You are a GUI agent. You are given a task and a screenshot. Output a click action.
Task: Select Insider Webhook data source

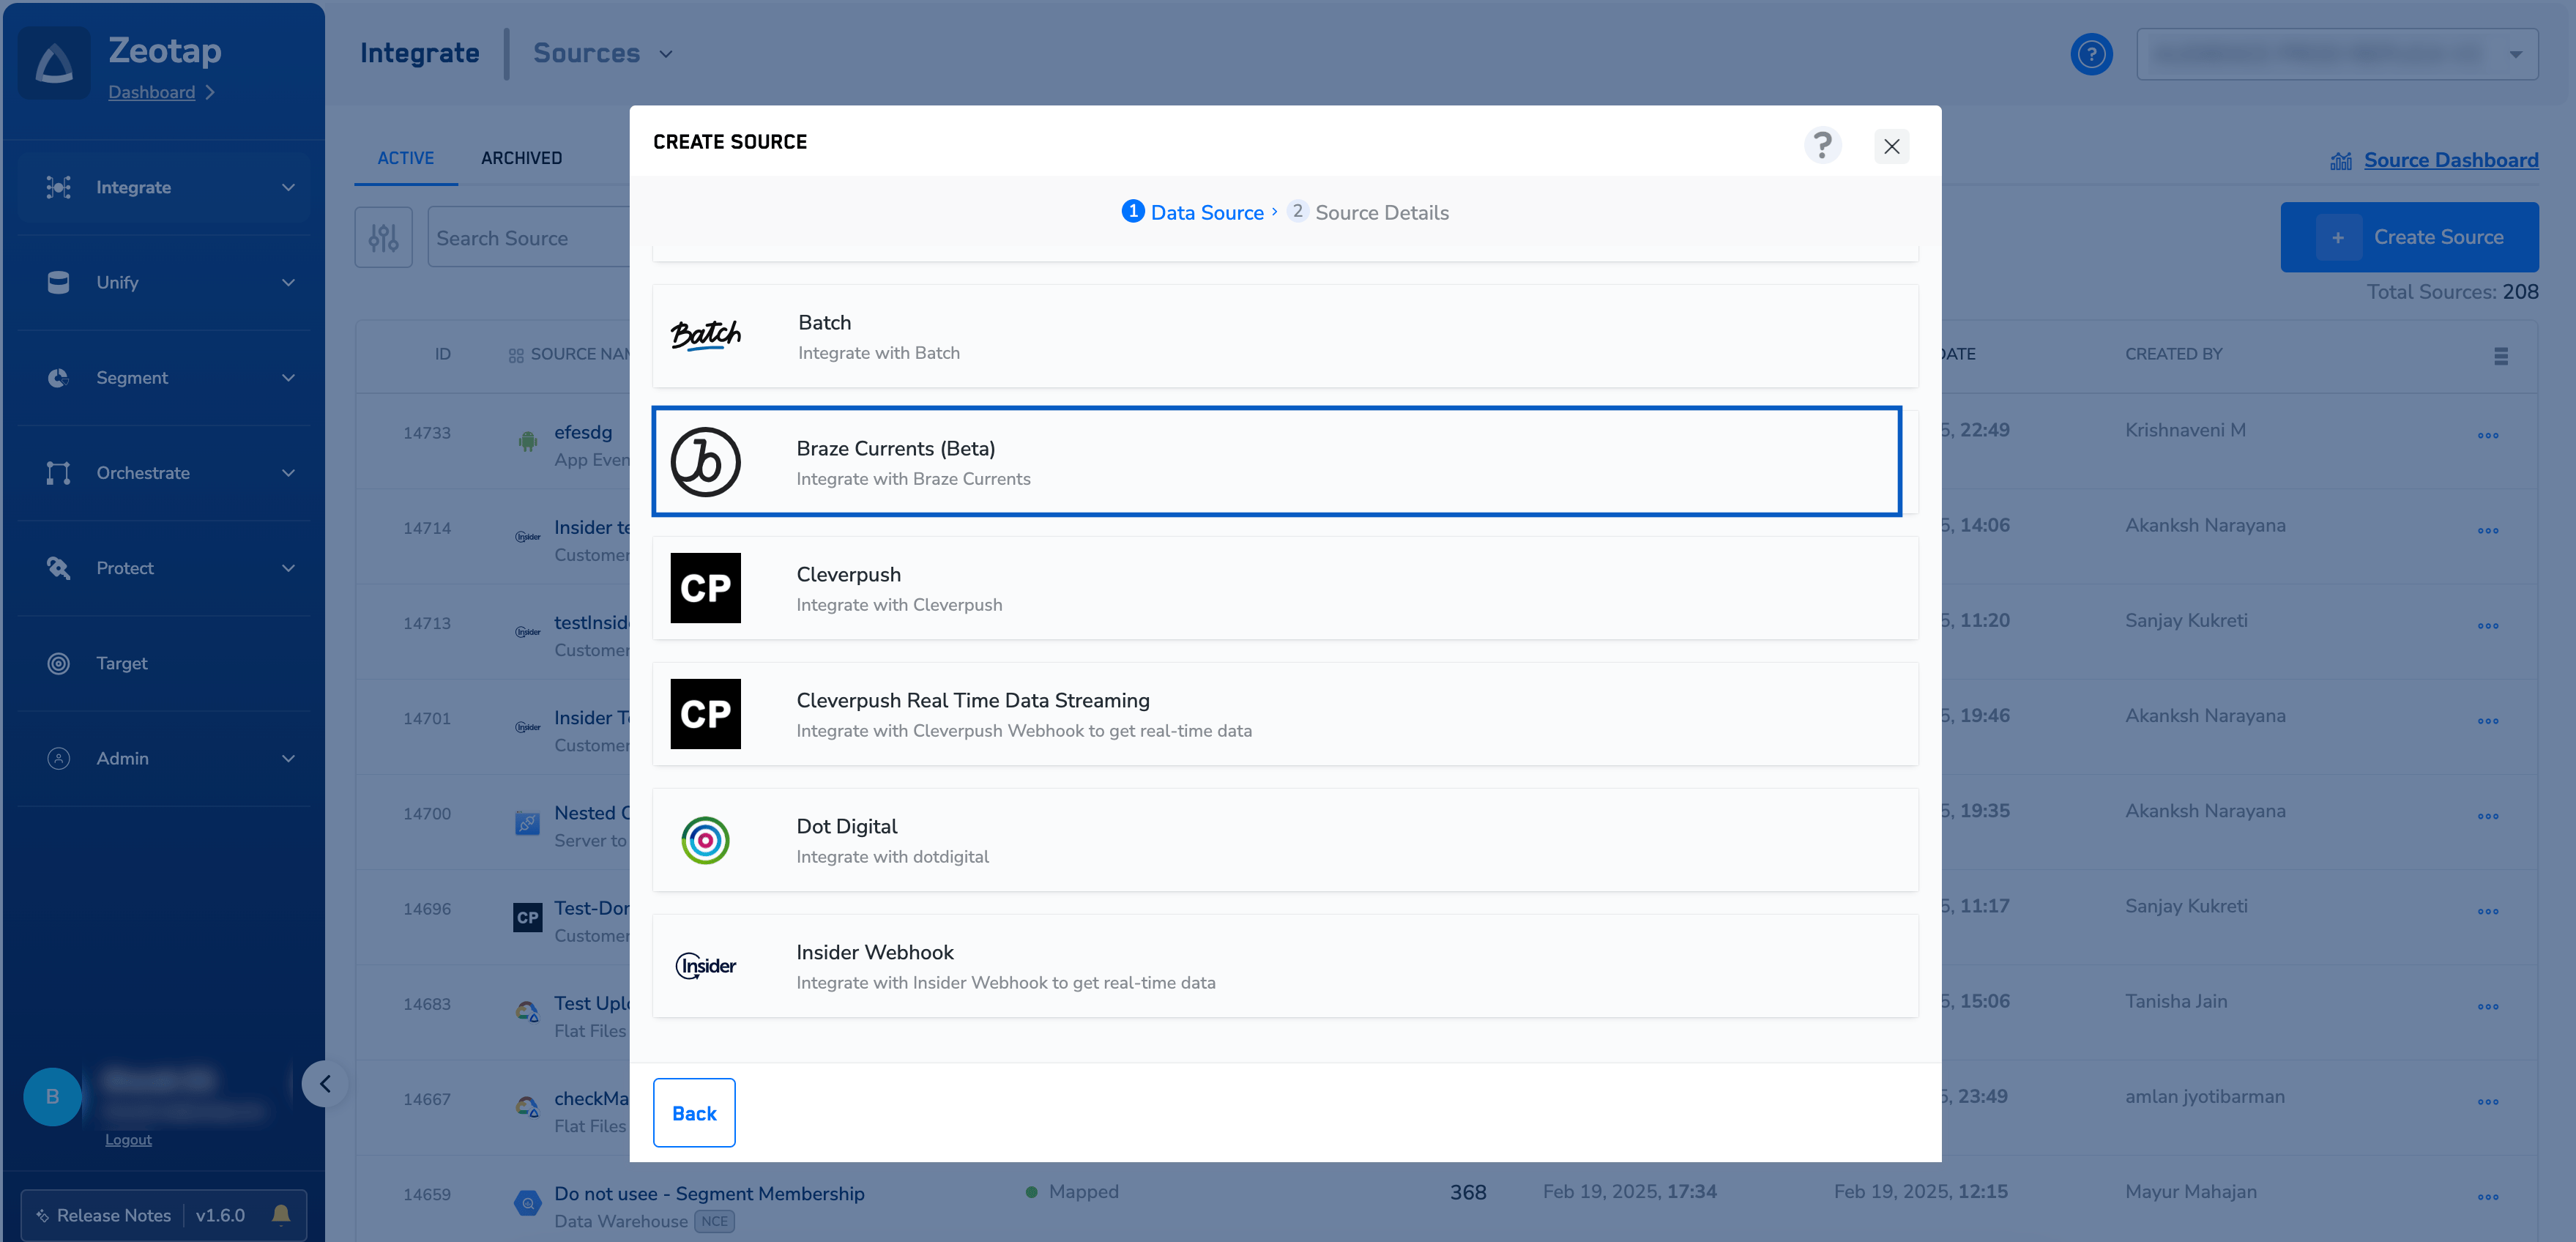(x=1285, y=966)
